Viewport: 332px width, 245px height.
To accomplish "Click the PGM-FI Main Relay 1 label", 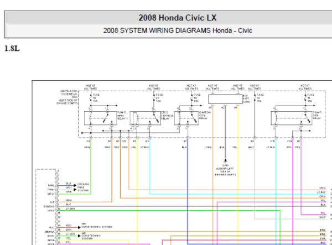I will [x=122, y=116].
